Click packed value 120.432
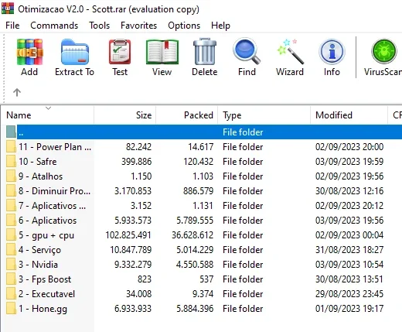The height and width of the screenshot is (332, 402). (x=199, y=162)
